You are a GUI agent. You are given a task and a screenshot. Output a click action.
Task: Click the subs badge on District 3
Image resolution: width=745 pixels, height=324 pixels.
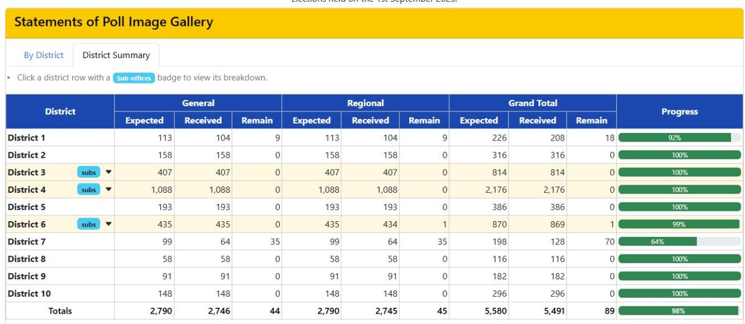point(88,172)
